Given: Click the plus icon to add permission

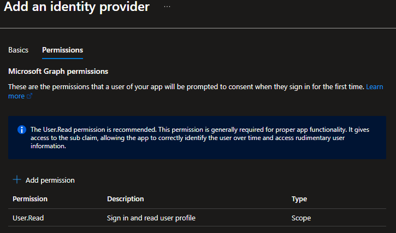Looking at the screenshot, I should tap(16, 180).
